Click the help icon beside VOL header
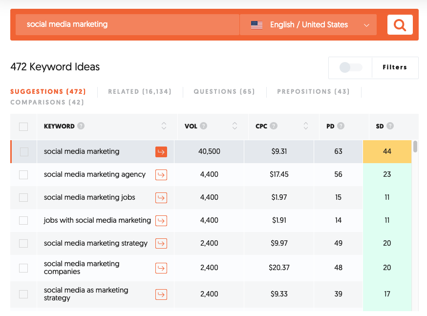The height and width of the screenshot is (316, 427). pyautogui.click(x=203, y=126)
